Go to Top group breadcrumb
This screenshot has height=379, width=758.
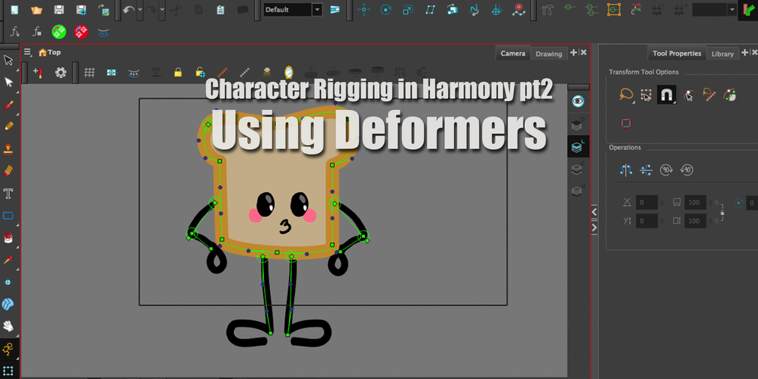click(50, 52)
